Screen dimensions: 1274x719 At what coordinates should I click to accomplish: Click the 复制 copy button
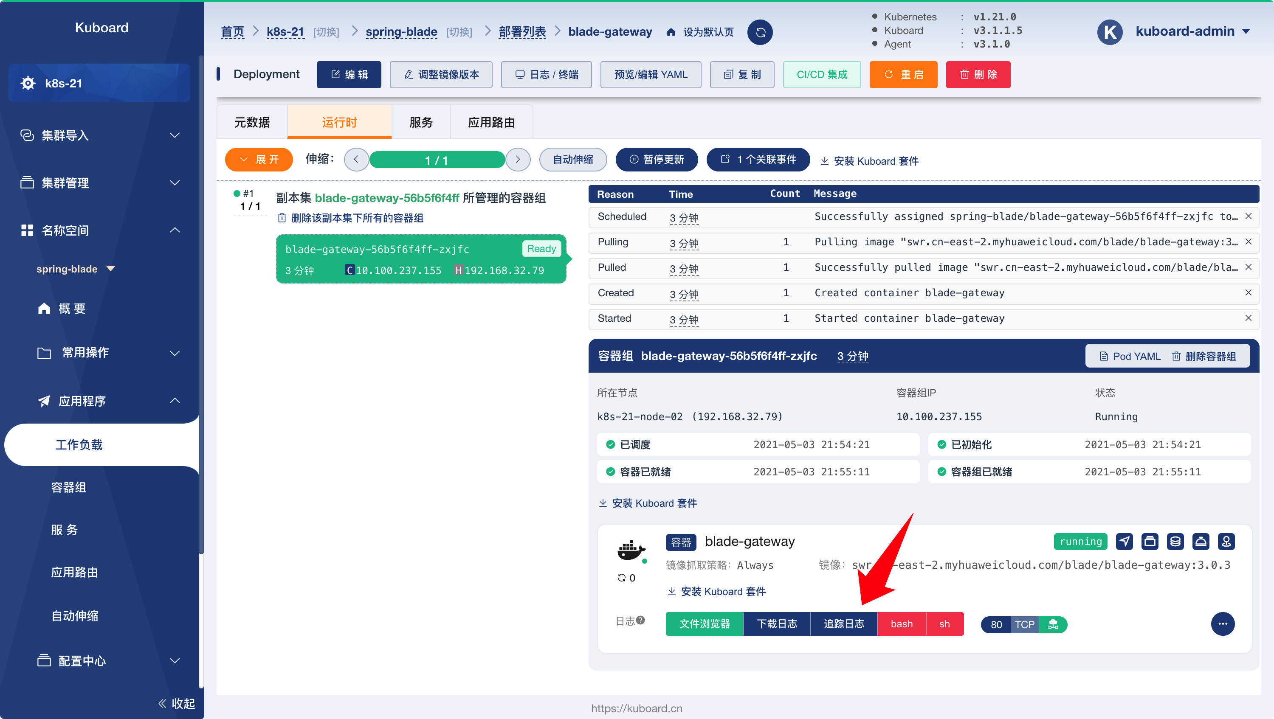[742, 75]
